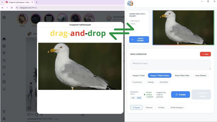Open melissxy story avatar

(x=22, y=19)
